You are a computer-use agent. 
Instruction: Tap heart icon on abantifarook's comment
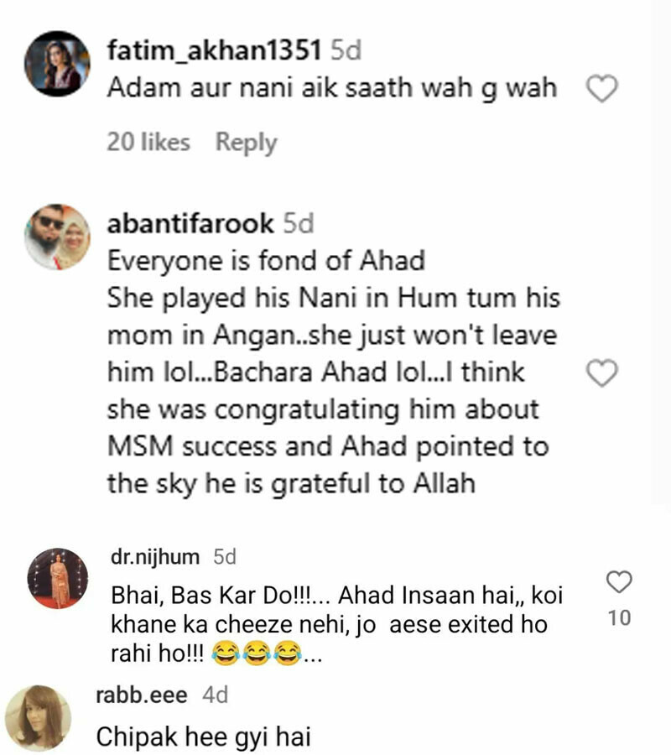[601, 373]
